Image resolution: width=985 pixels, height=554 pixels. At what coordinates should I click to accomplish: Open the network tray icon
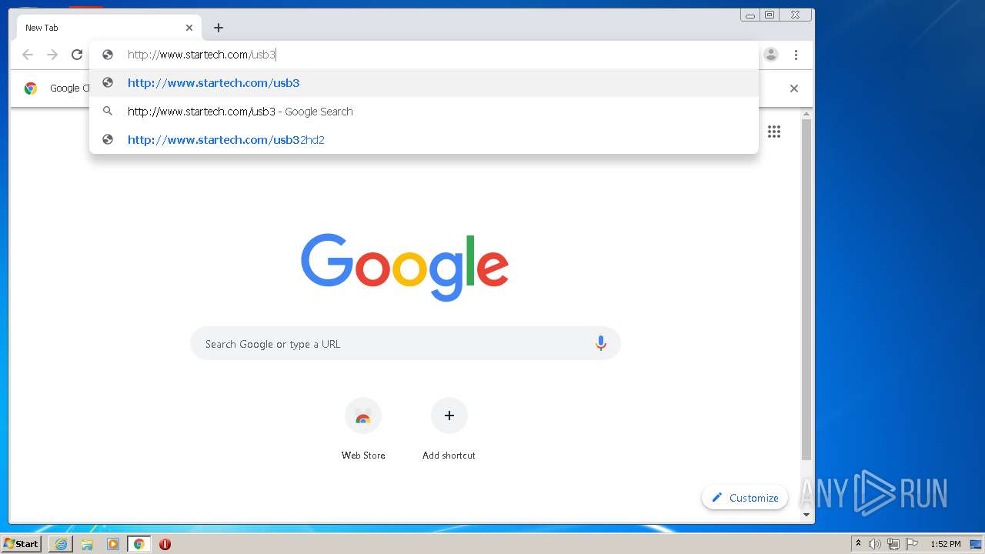pyautogui.click(x=893, y=544)
